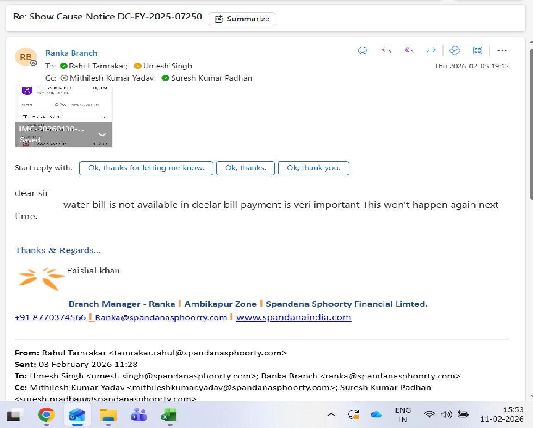533x428 pixels.
Task: Show hidden system tray icons chevron
Action: [x=331, y=415]
